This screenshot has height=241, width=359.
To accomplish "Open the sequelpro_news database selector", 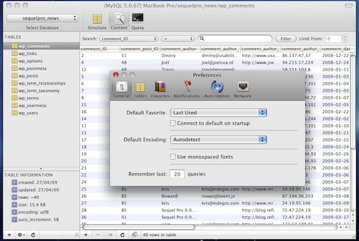I will 42,18.
